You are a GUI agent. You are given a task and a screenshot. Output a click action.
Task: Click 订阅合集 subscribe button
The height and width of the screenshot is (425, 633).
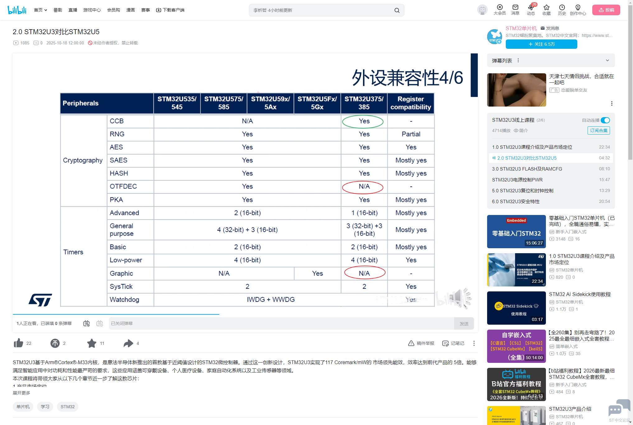[x=599, y=130]
